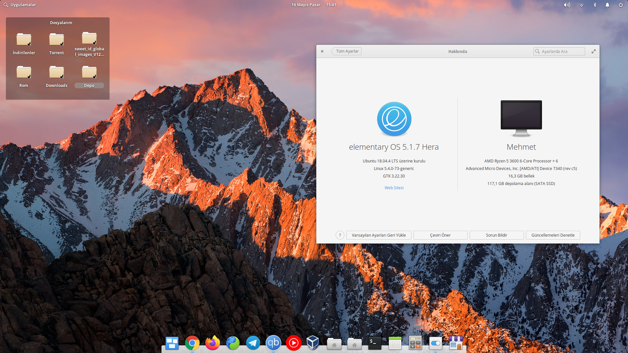The height and width of the screenshot is (353, 628).
Task: Click the GTK 3.22.30 text
Action: (394, 176)
